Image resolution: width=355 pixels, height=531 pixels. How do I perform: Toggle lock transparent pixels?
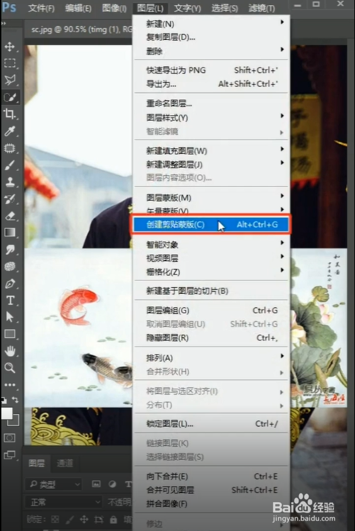(55, 519)
